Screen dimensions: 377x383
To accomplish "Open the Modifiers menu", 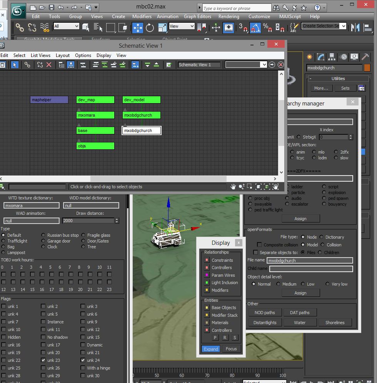I will click(x=142, y=17).
